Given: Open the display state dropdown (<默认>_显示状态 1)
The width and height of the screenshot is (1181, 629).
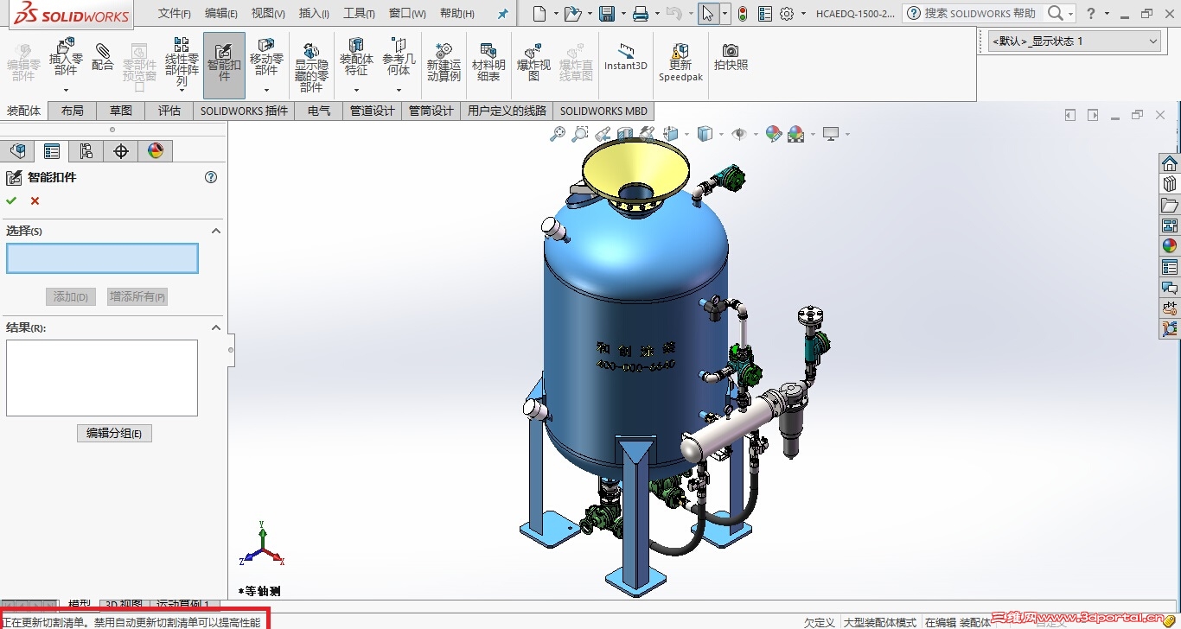Looking at the screenshot, I should (x=1074, y=41).
